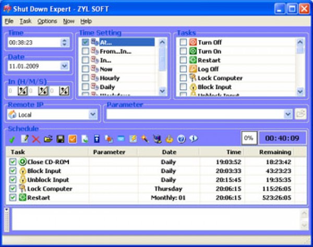Viewport: 313px width, 247px height.
Task: Delete task with the red X icon
Action: pyautogui.click(x=36, y=139)
